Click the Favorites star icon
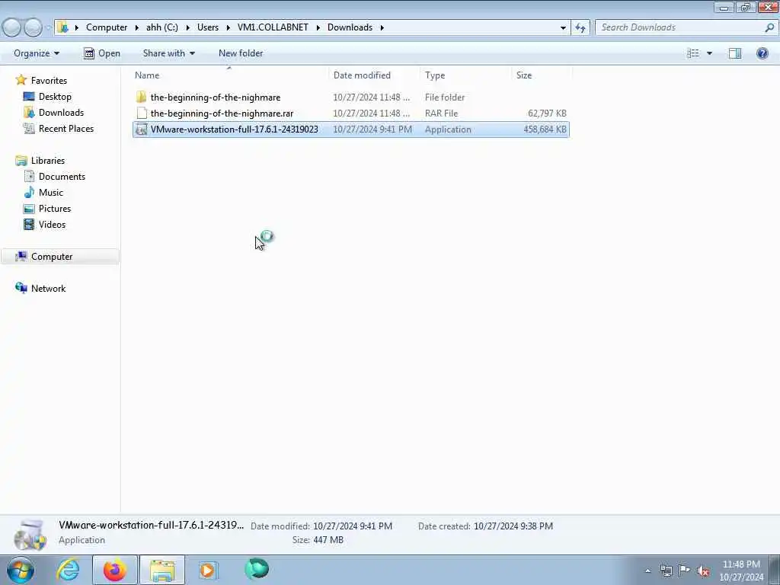This screenshot has width=780, height=585. pyautogui.click(x=21, y=80)
